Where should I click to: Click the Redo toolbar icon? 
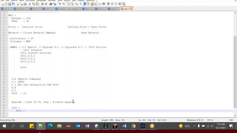tap(46, 4)
